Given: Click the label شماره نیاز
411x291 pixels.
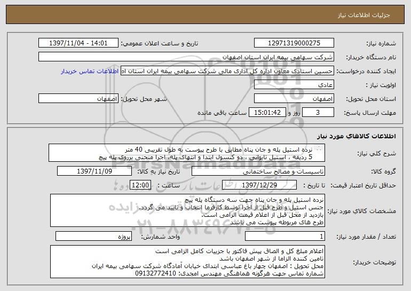Looking at the screenshot, I should (x=381, y=44).
